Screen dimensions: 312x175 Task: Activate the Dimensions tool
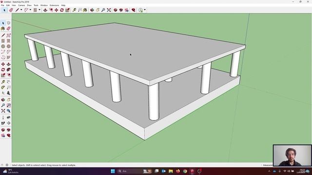click(9, 82)
